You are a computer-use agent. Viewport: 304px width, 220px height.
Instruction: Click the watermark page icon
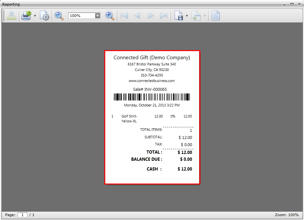click(215, 16)
